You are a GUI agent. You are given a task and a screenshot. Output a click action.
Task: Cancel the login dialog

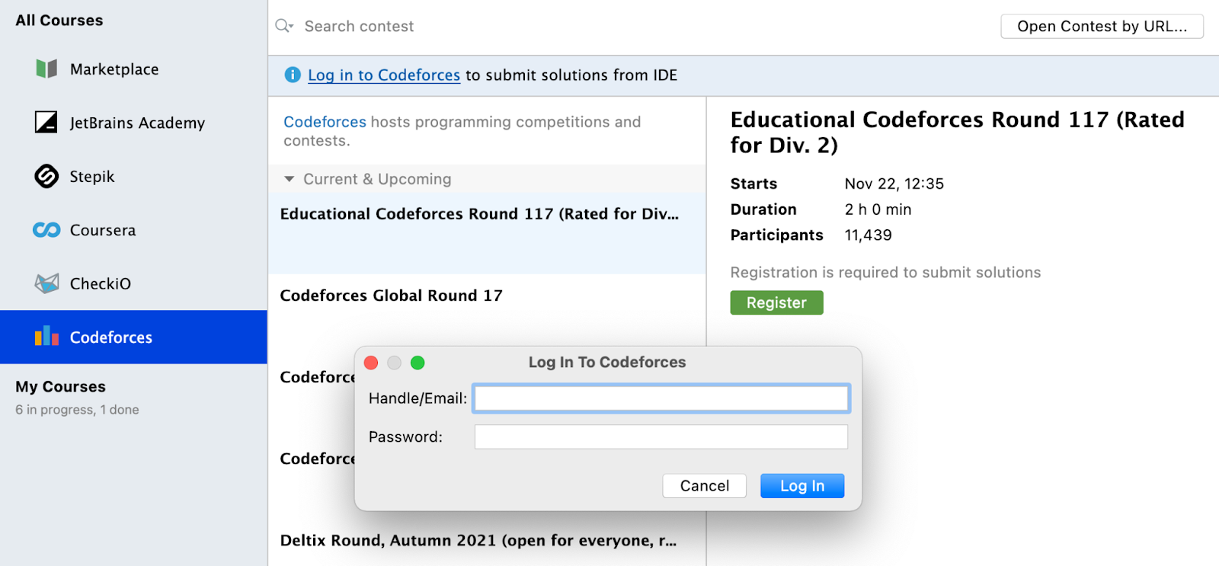[x=704, y=486]
